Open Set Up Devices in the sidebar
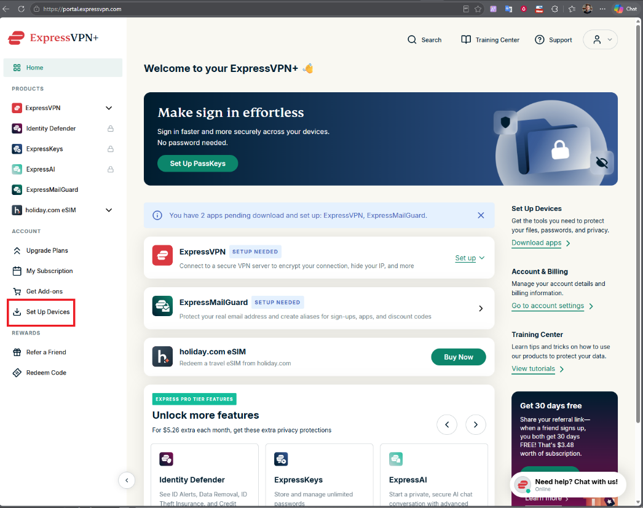Image resolution: width=643 pixels, height=508 pixels. tap(41, 312)
